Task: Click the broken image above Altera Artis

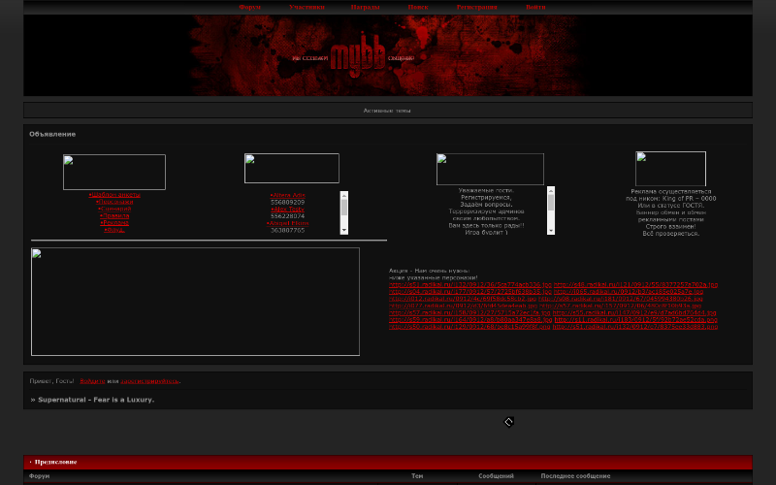Action: [291, 168]
